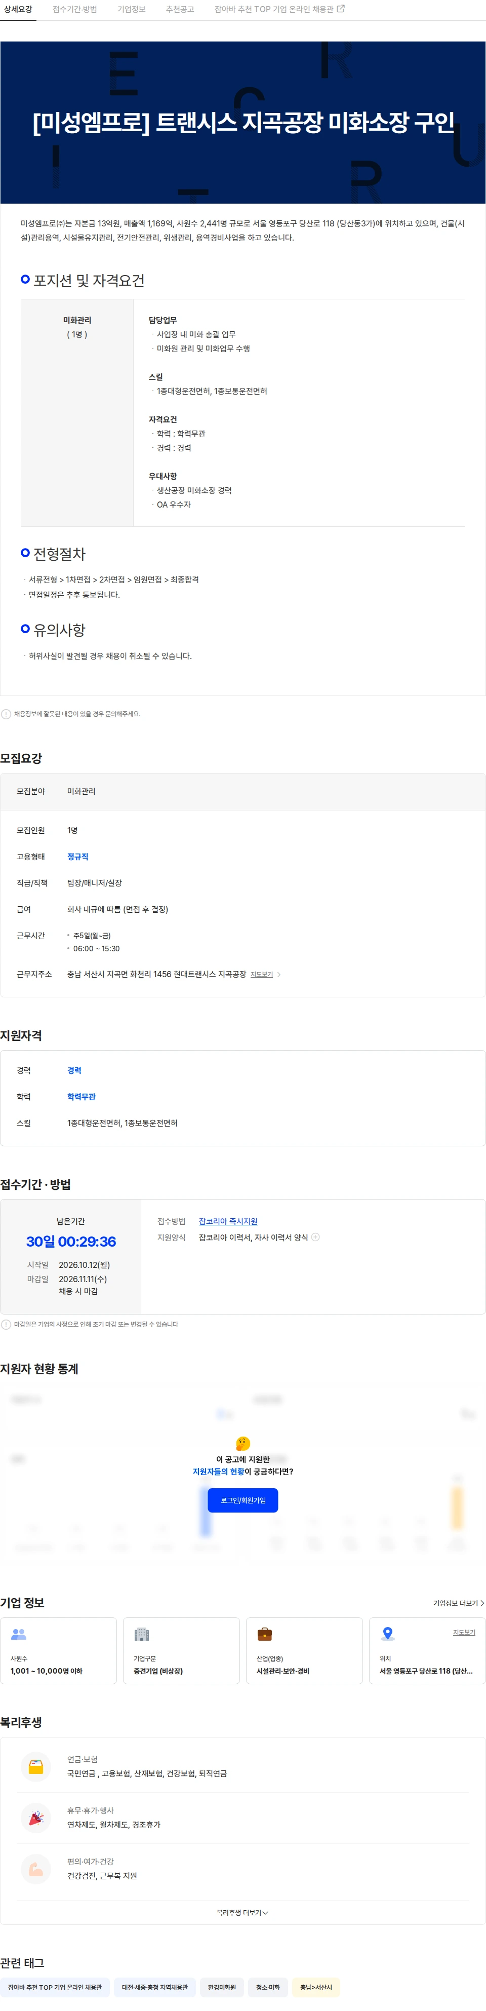
Task: Click the 문의 link in the notice
Action: click(111, 714)
